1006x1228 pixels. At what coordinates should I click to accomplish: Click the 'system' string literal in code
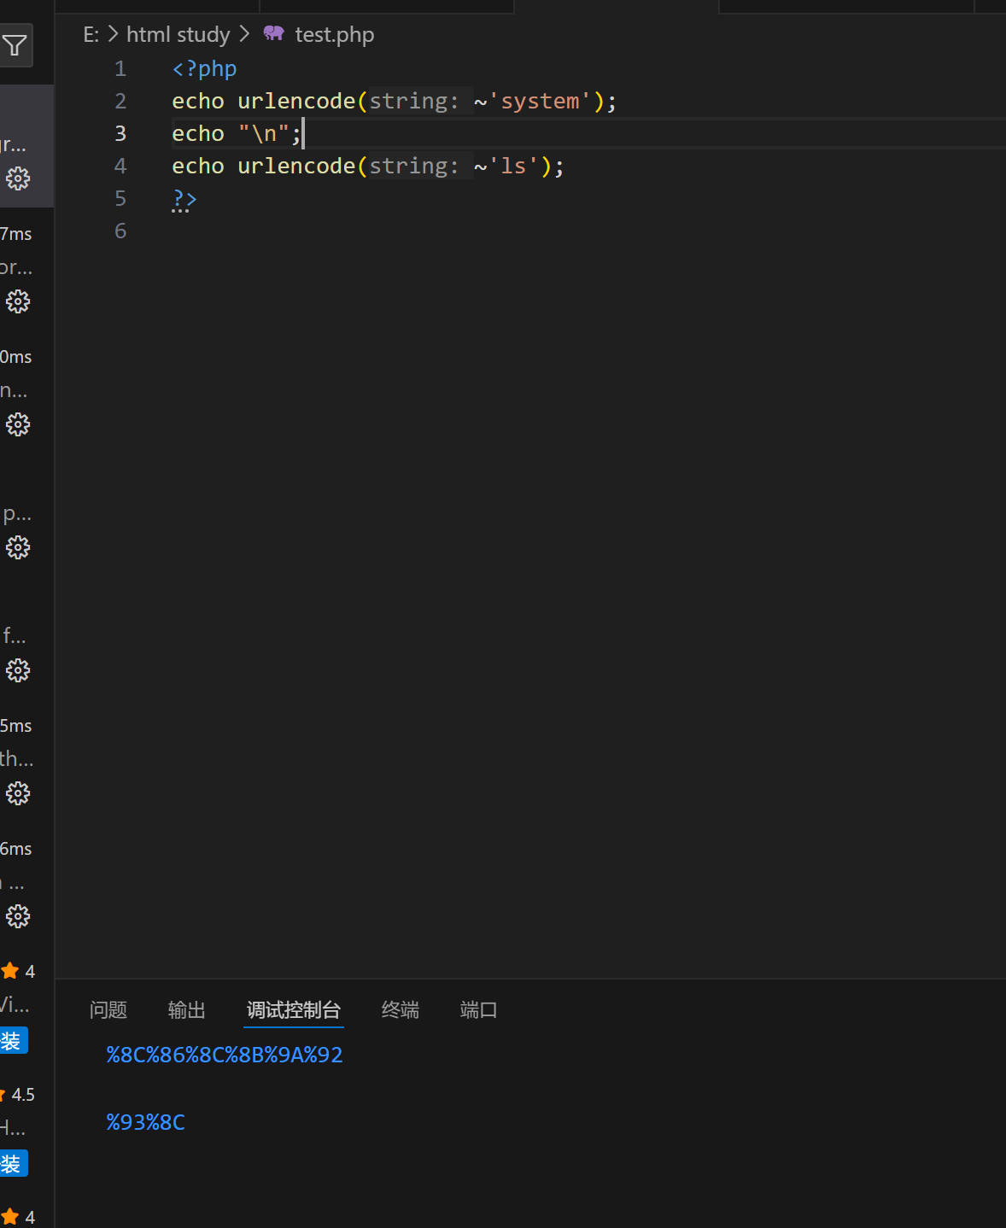(540, 101)
